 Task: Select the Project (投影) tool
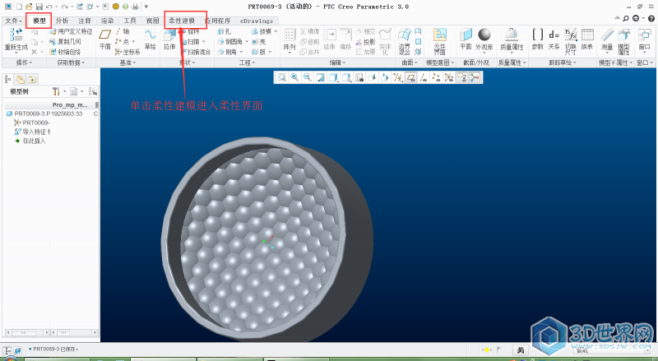(365, 42)
